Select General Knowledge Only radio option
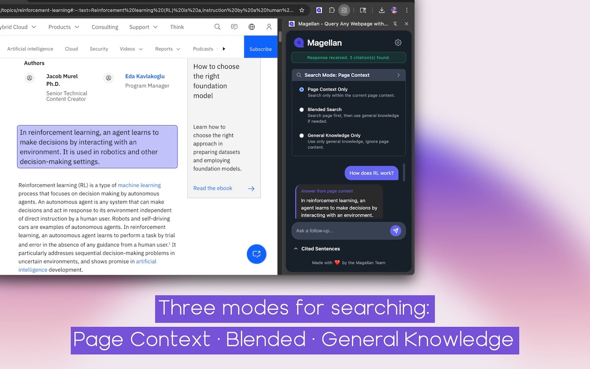 tap(301, 136)
